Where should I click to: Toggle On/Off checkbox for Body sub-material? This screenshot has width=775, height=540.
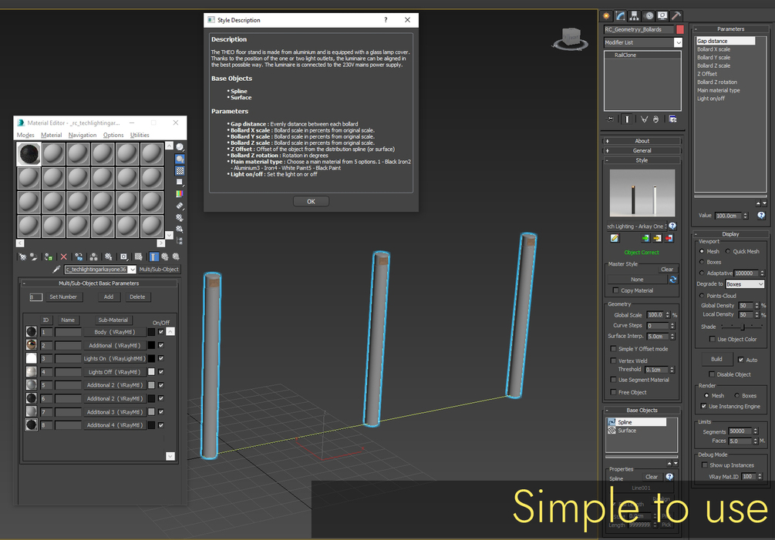160,332
